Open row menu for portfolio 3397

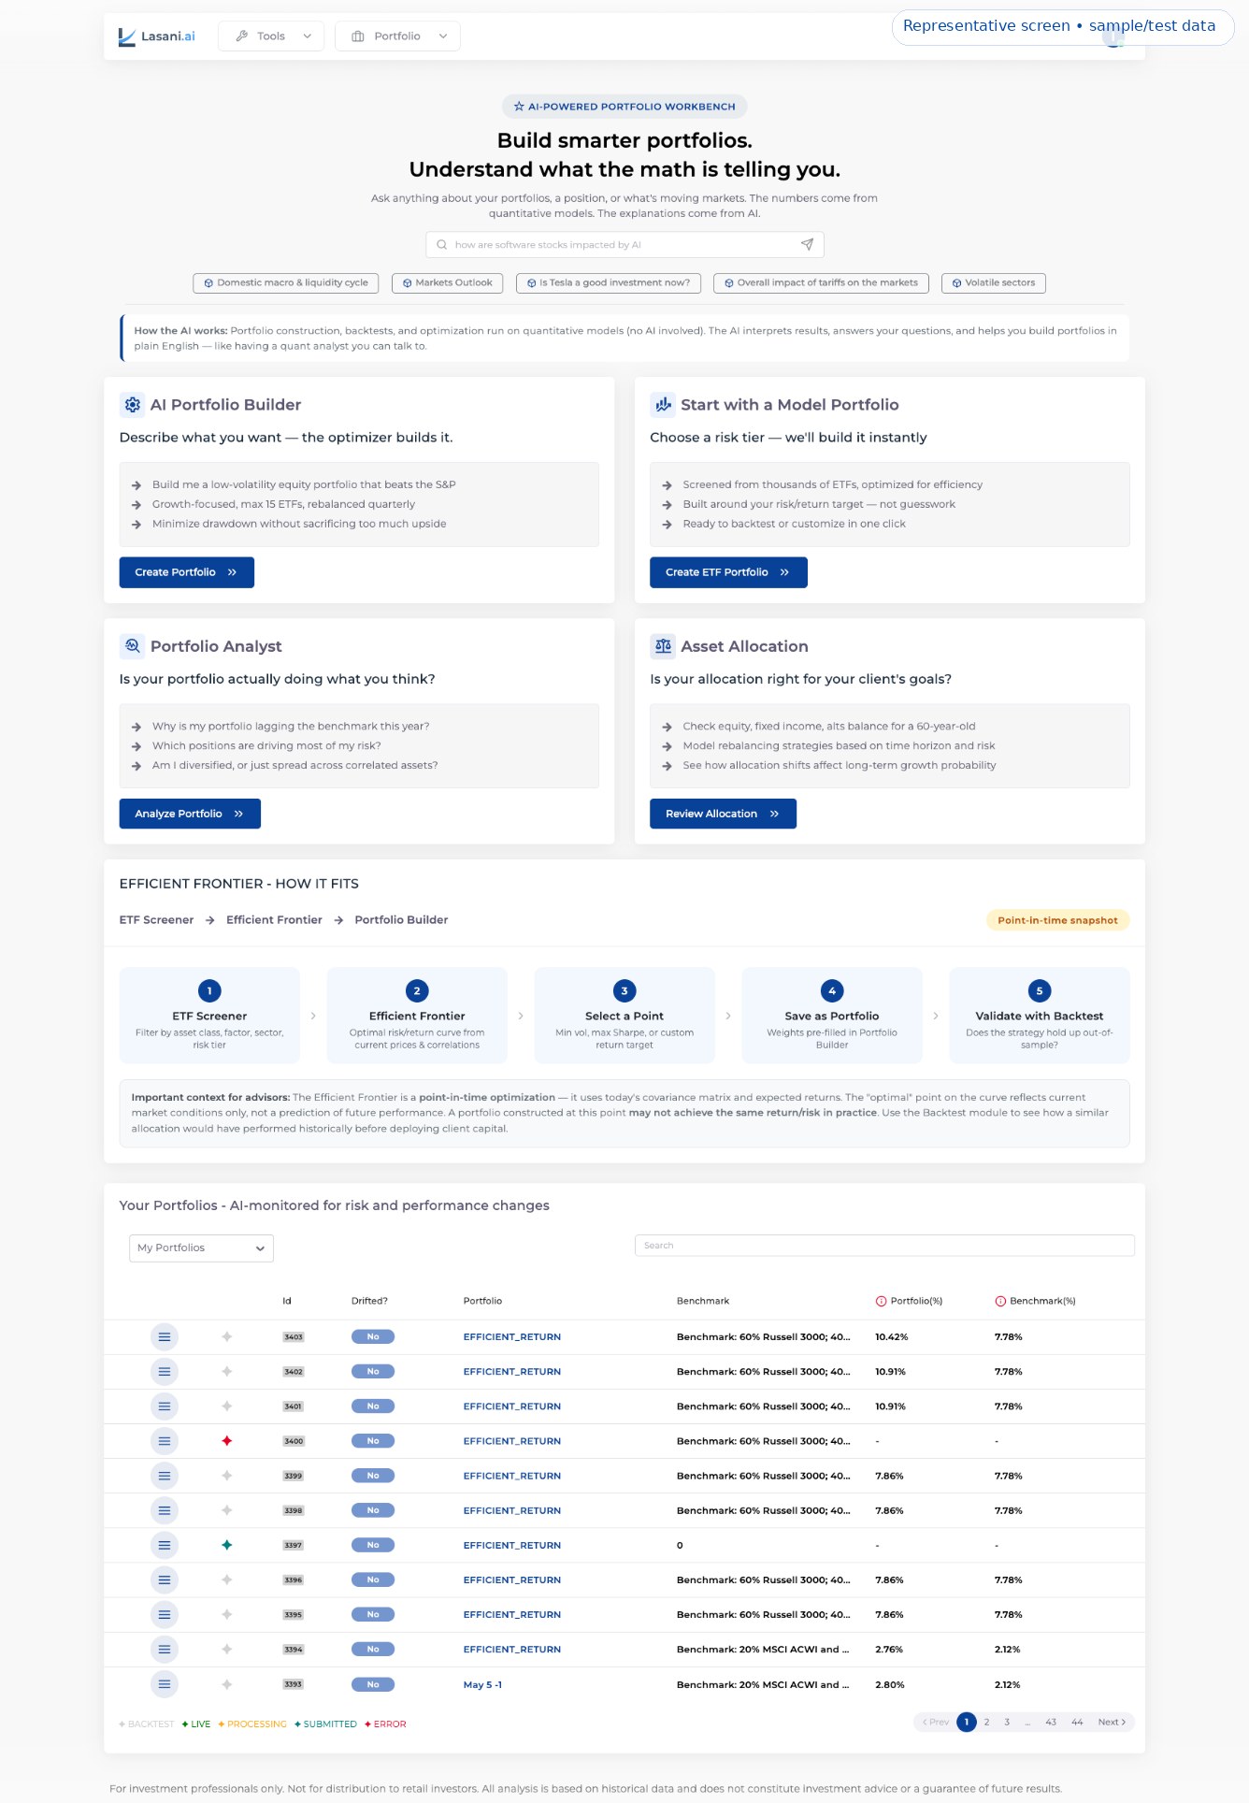tap(164, 1546)
